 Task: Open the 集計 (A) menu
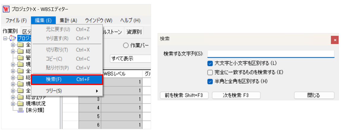point(68,21)
